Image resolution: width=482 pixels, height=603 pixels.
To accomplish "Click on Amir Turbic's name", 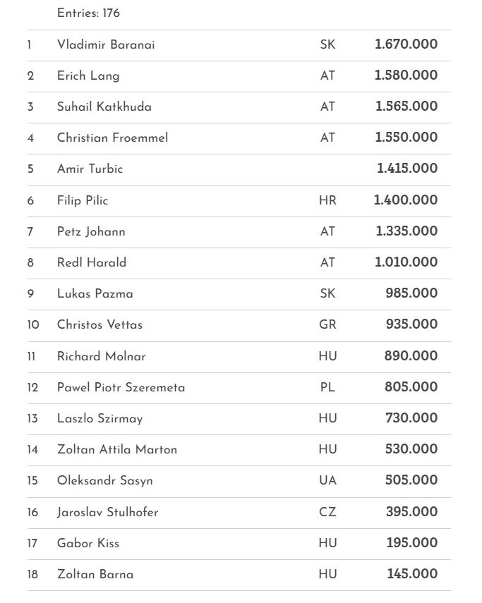I will (x=90, y=169).
